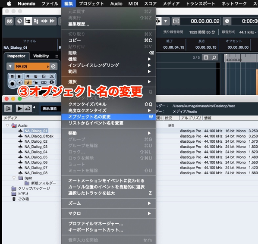Open Pool settings gear icon
258x244 pixels.
tap(8, 109)
